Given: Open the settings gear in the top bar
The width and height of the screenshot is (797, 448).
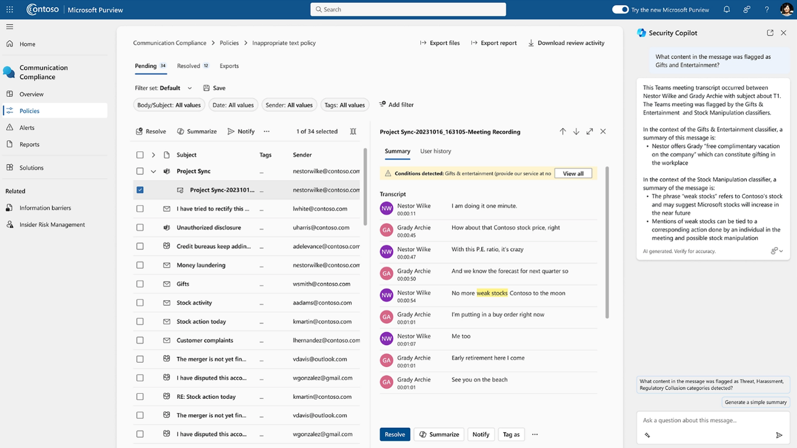Looking at the screenshot, I should tap(747, 9).
